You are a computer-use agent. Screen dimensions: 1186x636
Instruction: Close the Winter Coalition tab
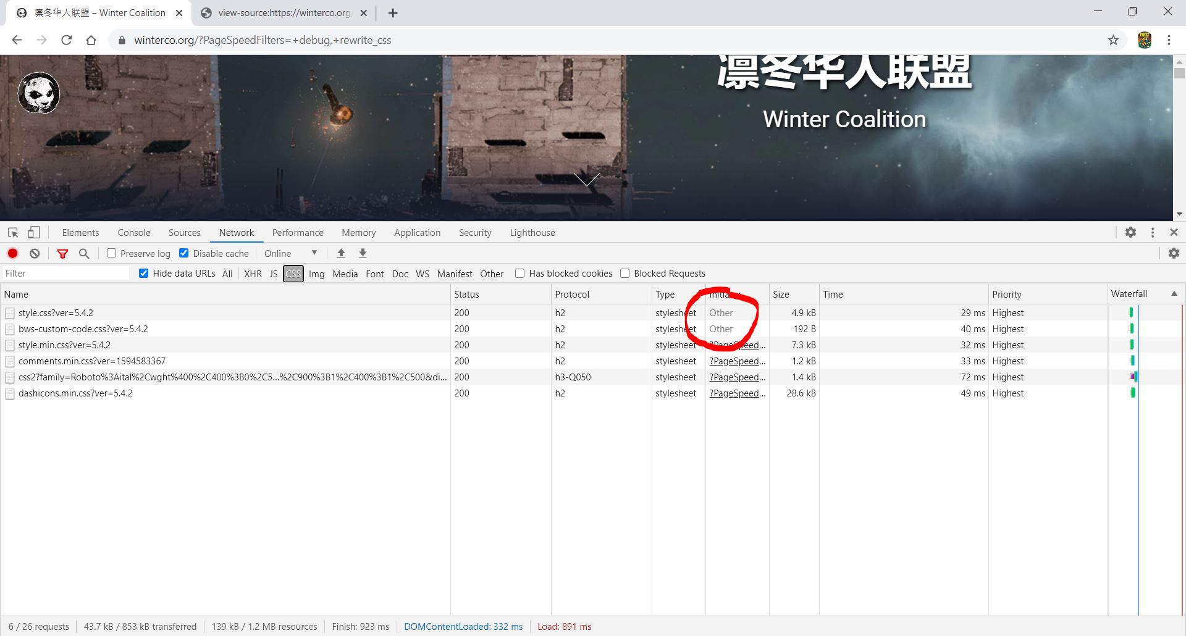179,13
